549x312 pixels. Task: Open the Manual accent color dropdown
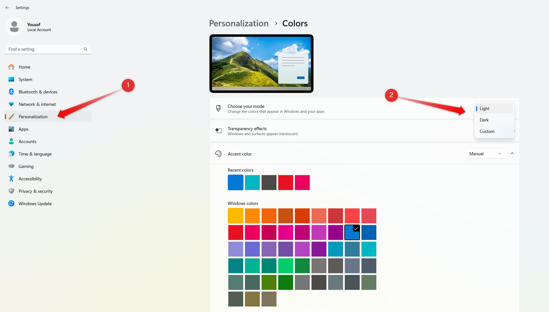tap(485, 153)
